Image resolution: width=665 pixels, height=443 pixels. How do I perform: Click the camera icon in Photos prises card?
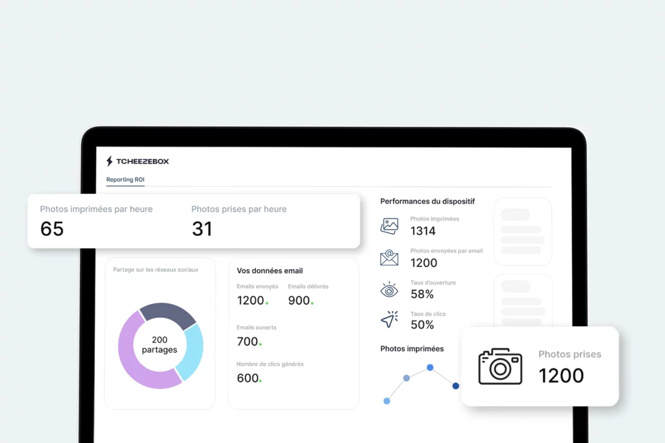500,366
